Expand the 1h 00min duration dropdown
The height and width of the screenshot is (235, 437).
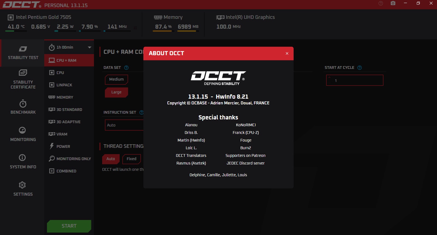89,47
